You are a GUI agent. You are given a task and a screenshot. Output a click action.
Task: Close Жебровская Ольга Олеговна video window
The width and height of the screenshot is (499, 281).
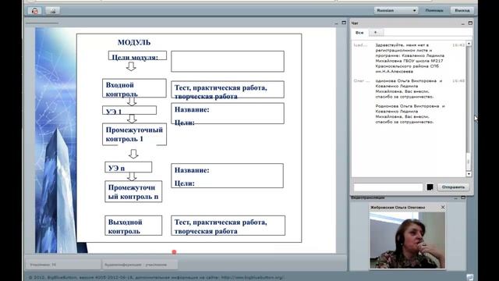pos(443,207)
